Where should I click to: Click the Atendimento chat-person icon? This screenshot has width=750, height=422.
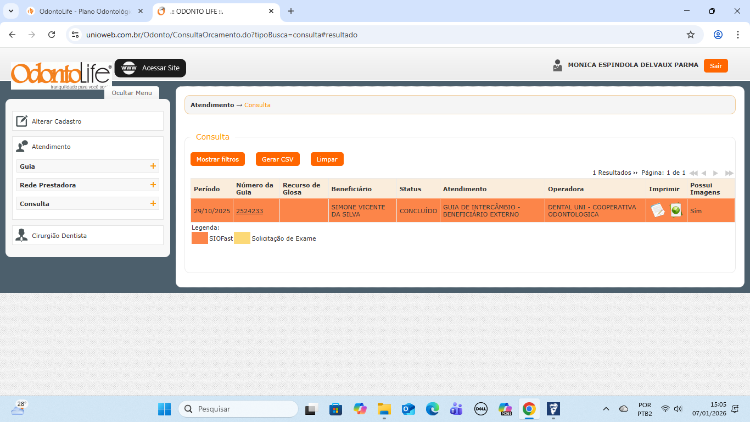(21, 147)
